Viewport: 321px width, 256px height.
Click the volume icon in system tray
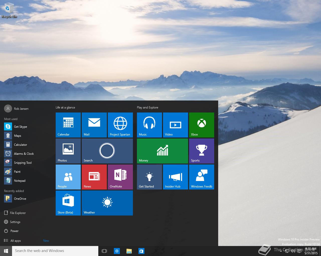293,251
